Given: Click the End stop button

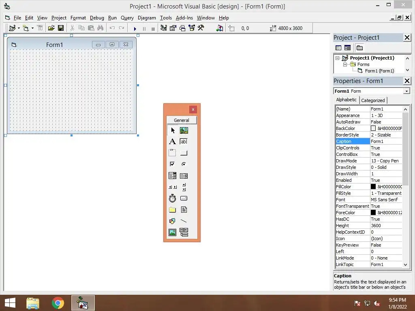Looking at the screenshot, I should tap(153, 29).
